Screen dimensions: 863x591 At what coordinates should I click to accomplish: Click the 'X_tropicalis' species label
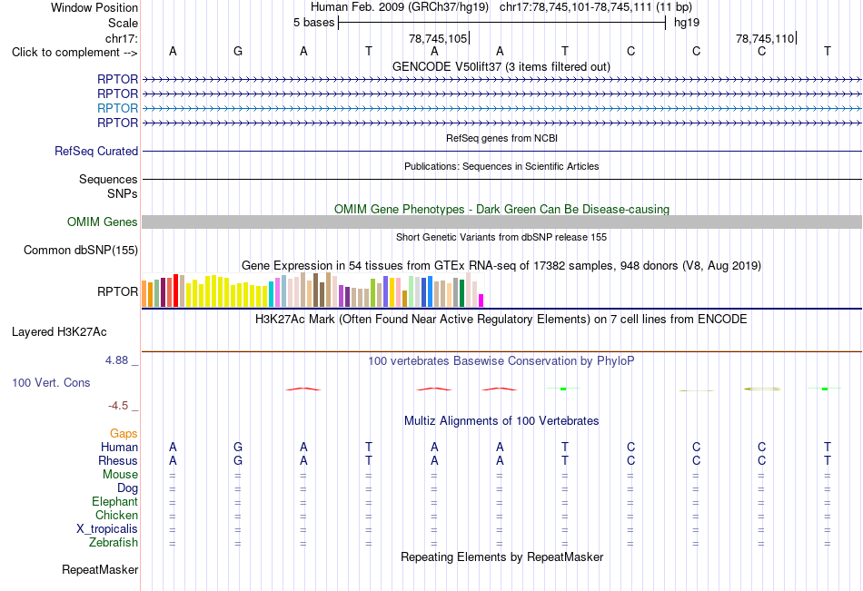coord(107,529)
